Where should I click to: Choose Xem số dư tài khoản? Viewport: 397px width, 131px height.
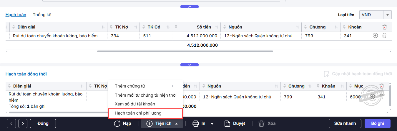pyautogui.click(x=135, y=104)
